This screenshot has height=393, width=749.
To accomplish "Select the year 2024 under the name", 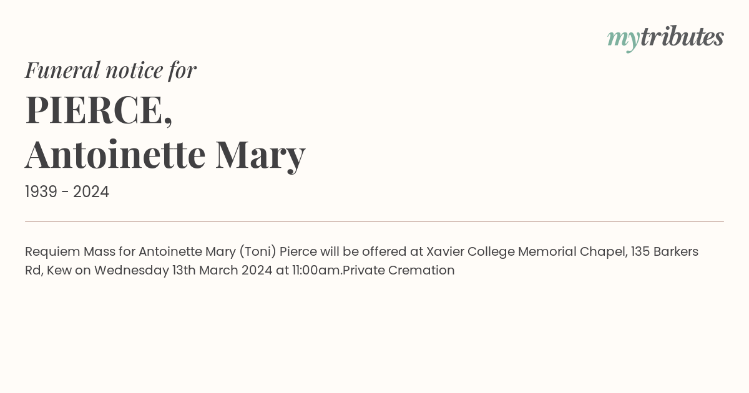I will (x=91, y=192).
